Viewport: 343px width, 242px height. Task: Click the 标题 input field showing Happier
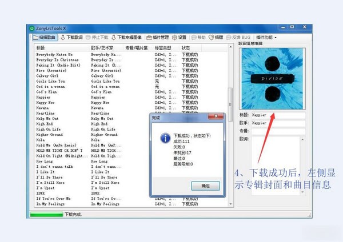click(x=278, y=115)
